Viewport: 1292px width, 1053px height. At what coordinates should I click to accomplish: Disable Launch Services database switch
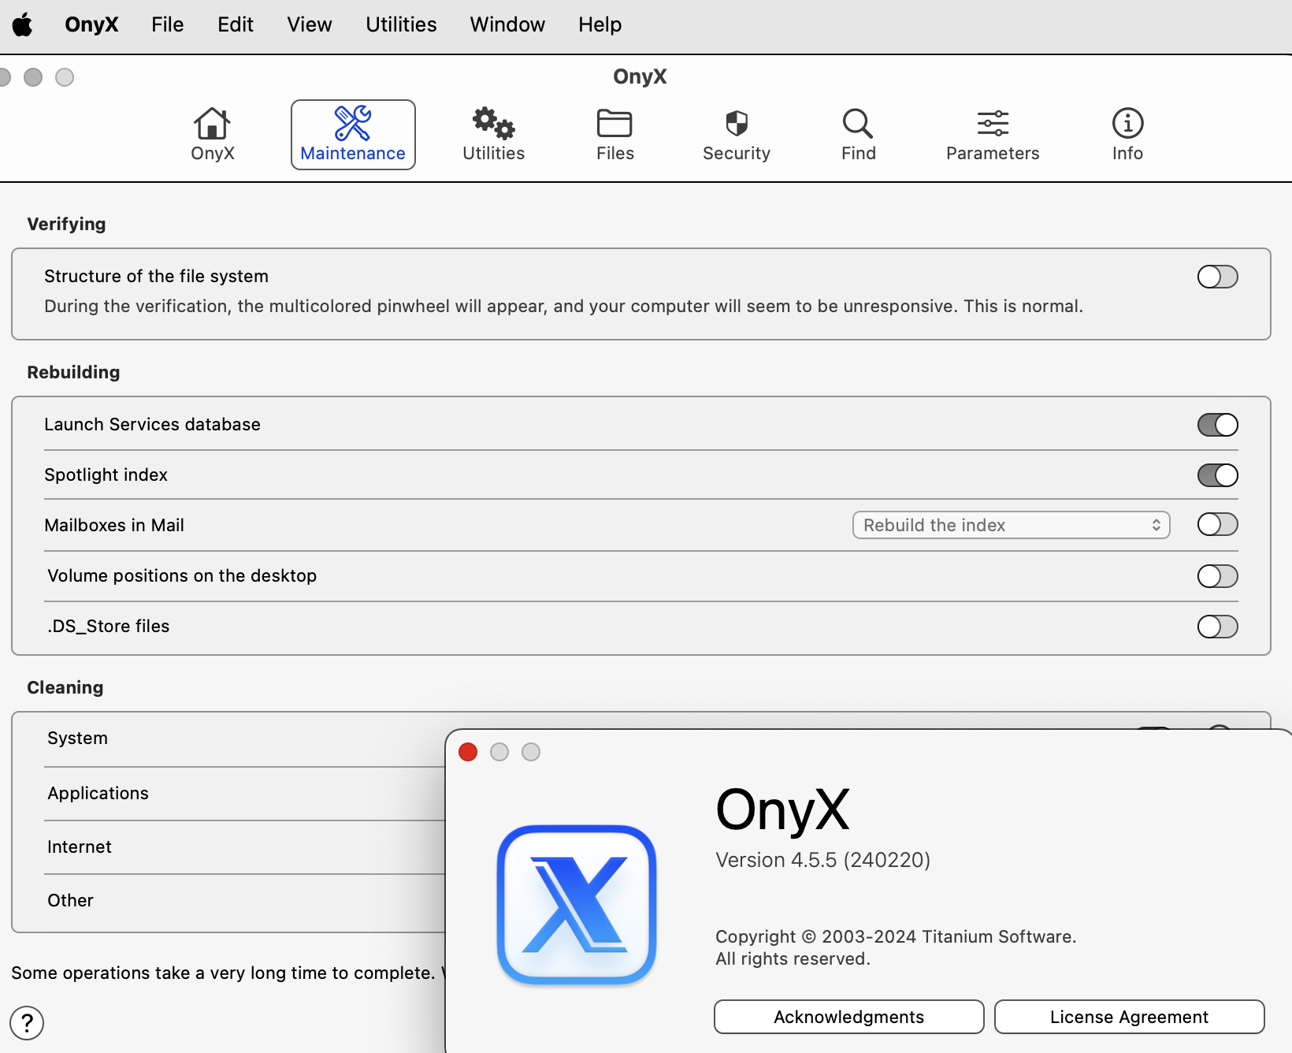click(1217, 425)
